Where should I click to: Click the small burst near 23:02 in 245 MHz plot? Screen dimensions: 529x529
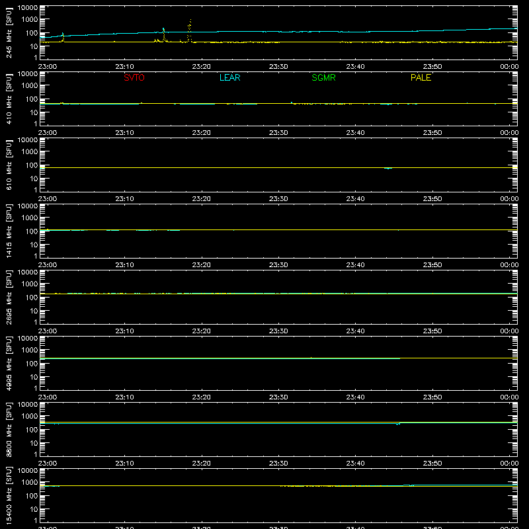(63, 37)
